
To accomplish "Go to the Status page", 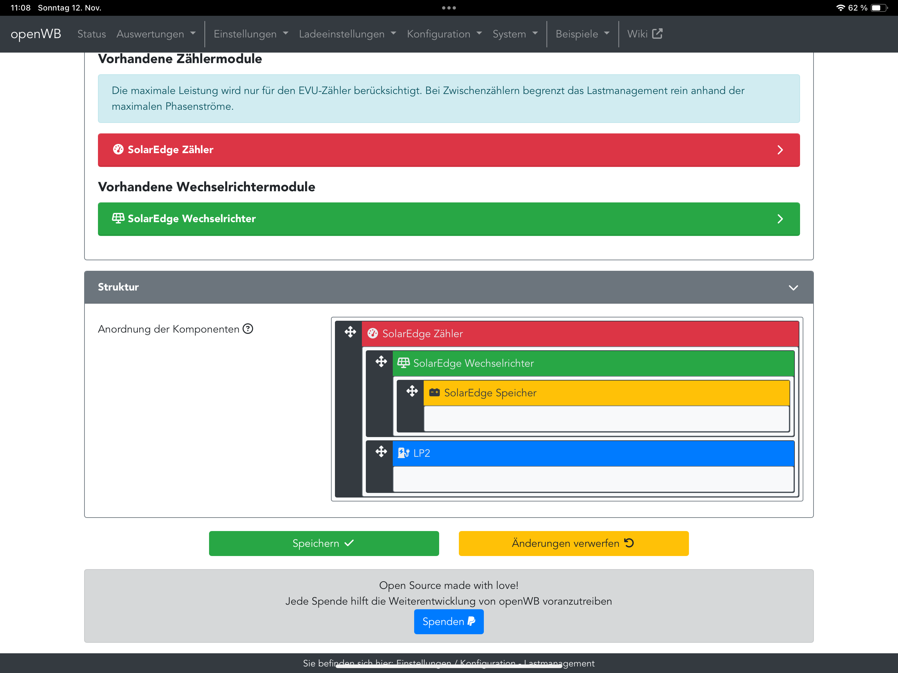I will [91, 34].
